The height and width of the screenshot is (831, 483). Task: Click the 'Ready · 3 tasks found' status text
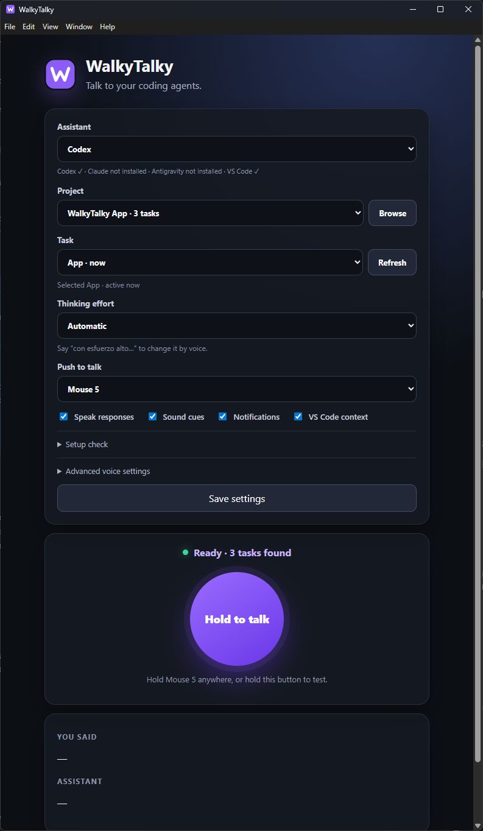click(242, 553)
